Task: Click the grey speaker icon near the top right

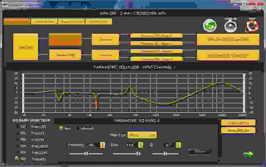Action: click(230, 26)
